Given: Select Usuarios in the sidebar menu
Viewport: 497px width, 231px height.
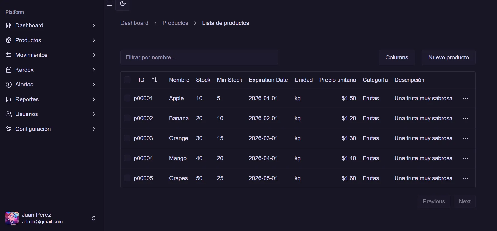Looking at the screenshot, I should click(x=27, y=114).
